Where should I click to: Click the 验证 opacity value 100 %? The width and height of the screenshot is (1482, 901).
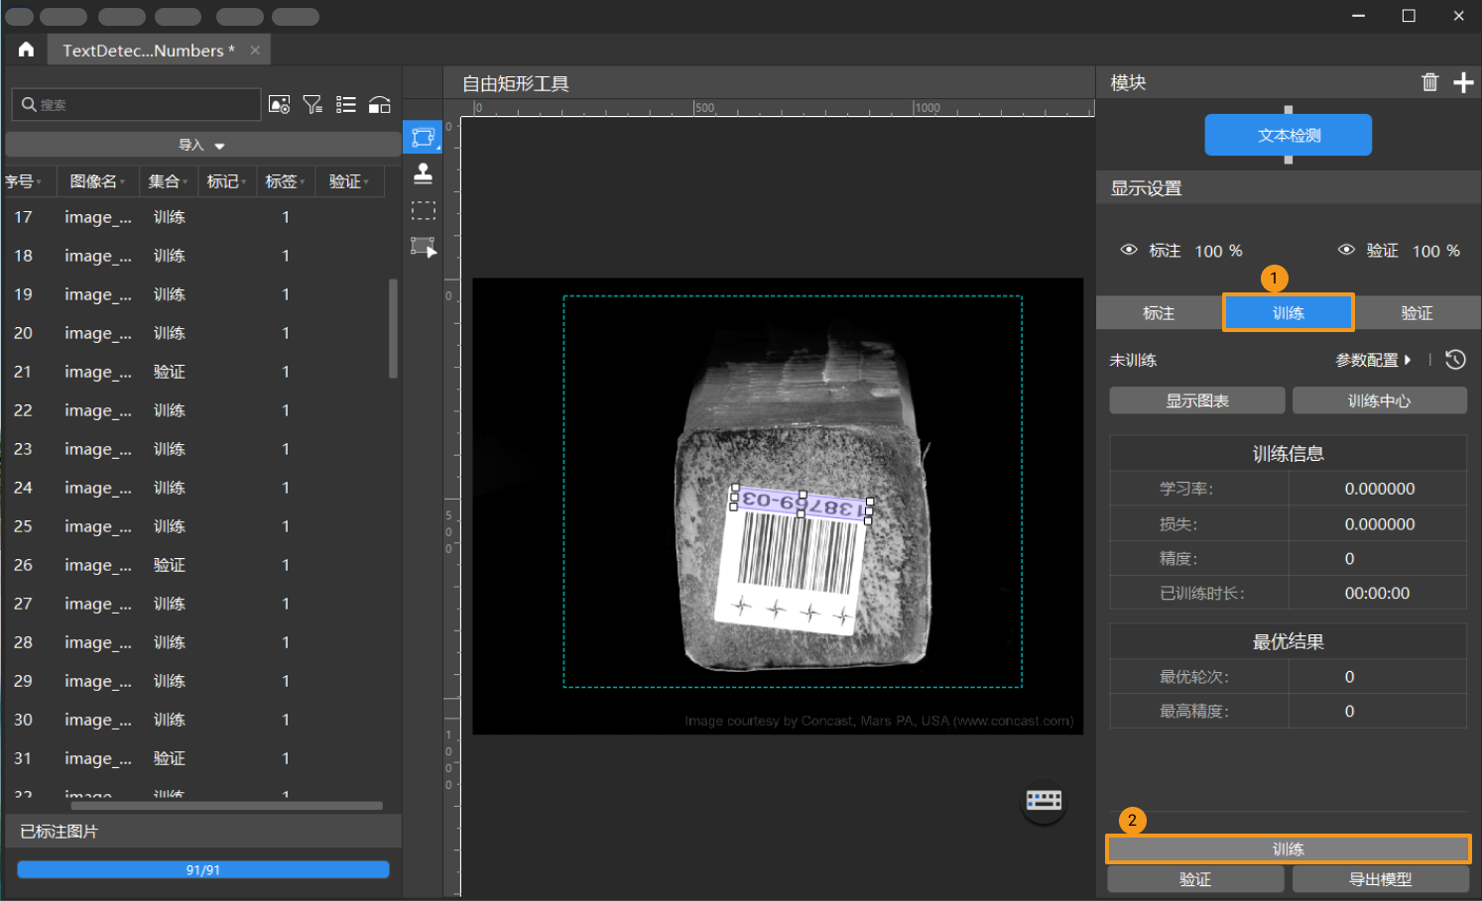point(1435,251)
